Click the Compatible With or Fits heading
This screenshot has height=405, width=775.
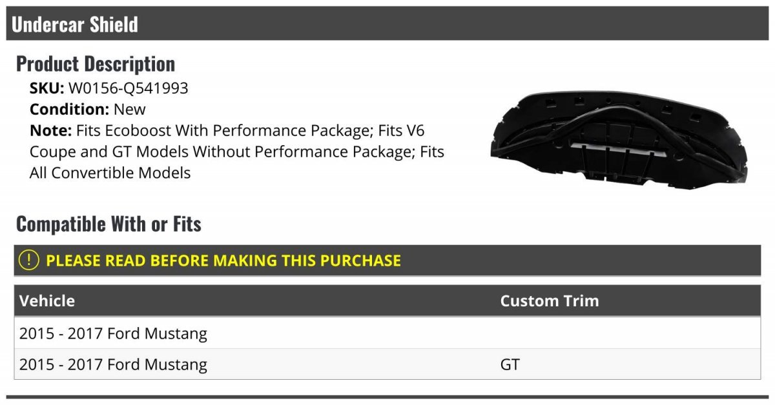(108, 224)
